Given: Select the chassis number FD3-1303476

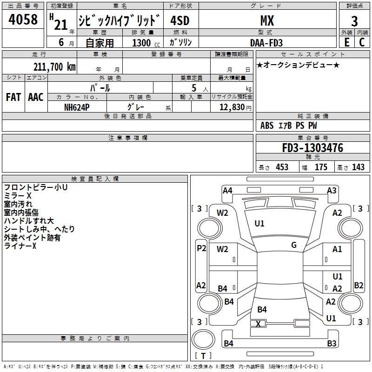Looking at the screenshot, I should tap(312, 148).
